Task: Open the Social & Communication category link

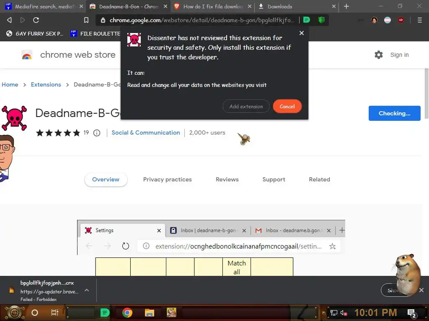Action: (x=146, y=132)
